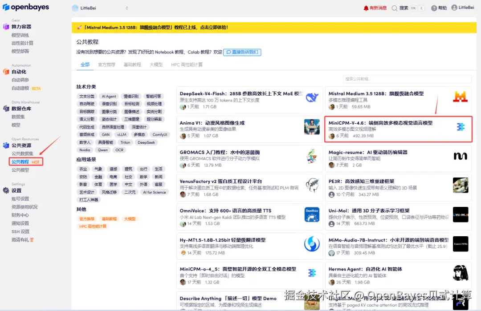481x311 pixels.
Task: Click the Hermes Agent portrait icon
Action: click(x=461, y=273)
